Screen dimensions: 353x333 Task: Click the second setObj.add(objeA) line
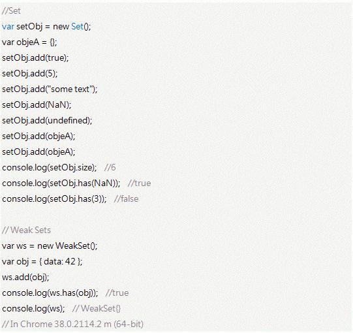38,152
